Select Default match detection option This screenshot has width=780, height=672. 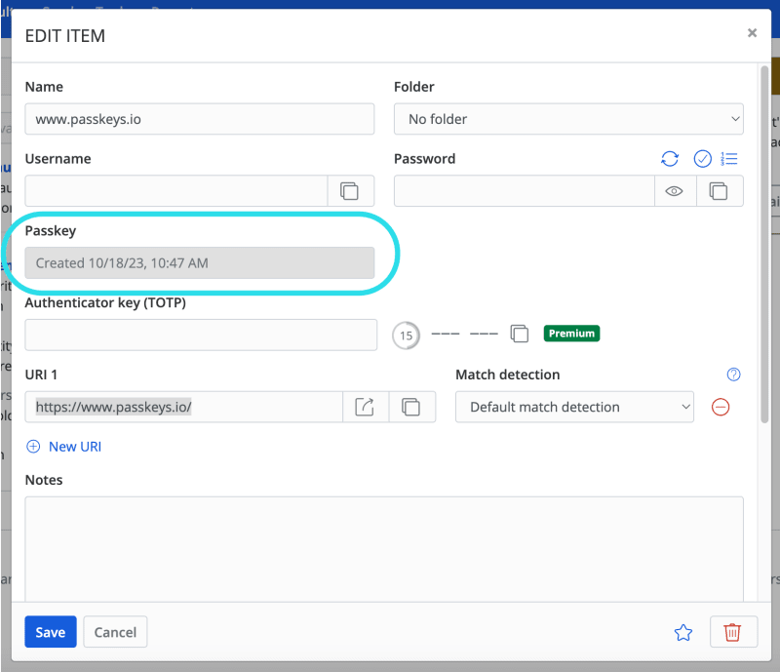click(574, 407)
